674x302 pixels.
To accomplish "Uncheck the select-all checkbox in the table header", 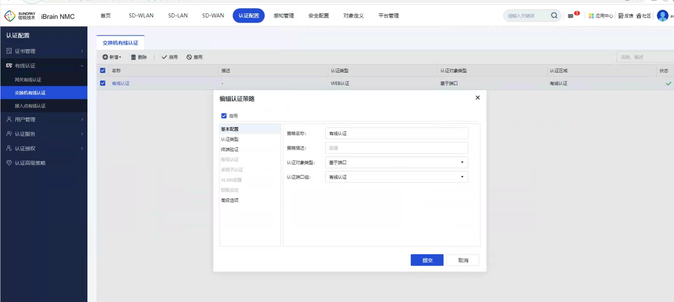I will click(x=102, y=71).
